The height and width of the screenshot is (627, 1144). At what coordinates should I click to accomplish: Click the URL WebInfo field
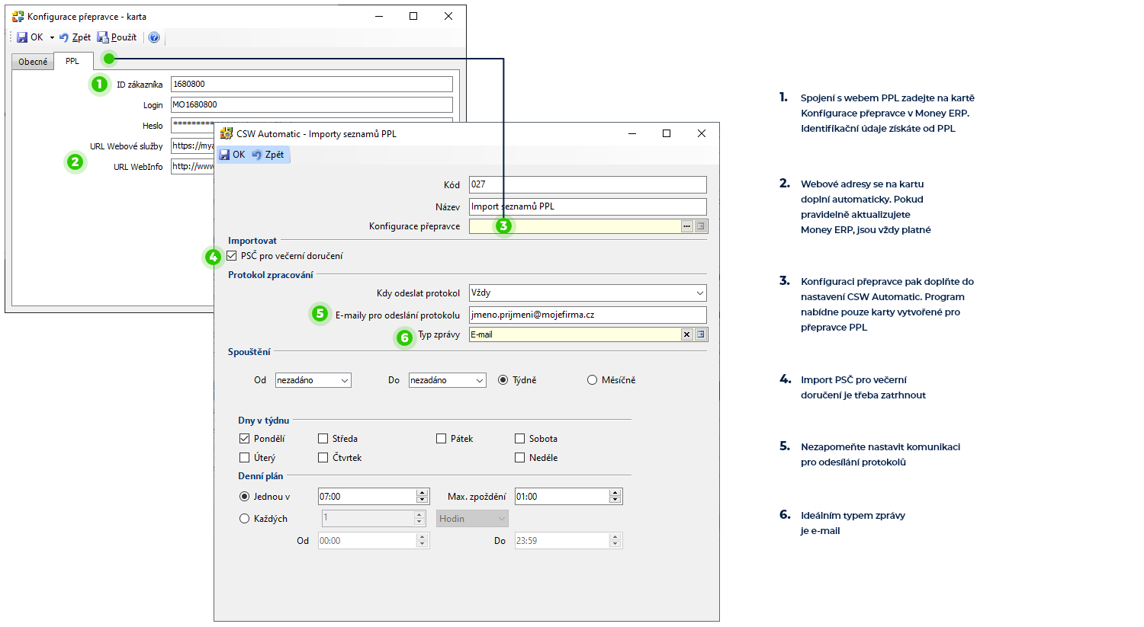[193, 166]
